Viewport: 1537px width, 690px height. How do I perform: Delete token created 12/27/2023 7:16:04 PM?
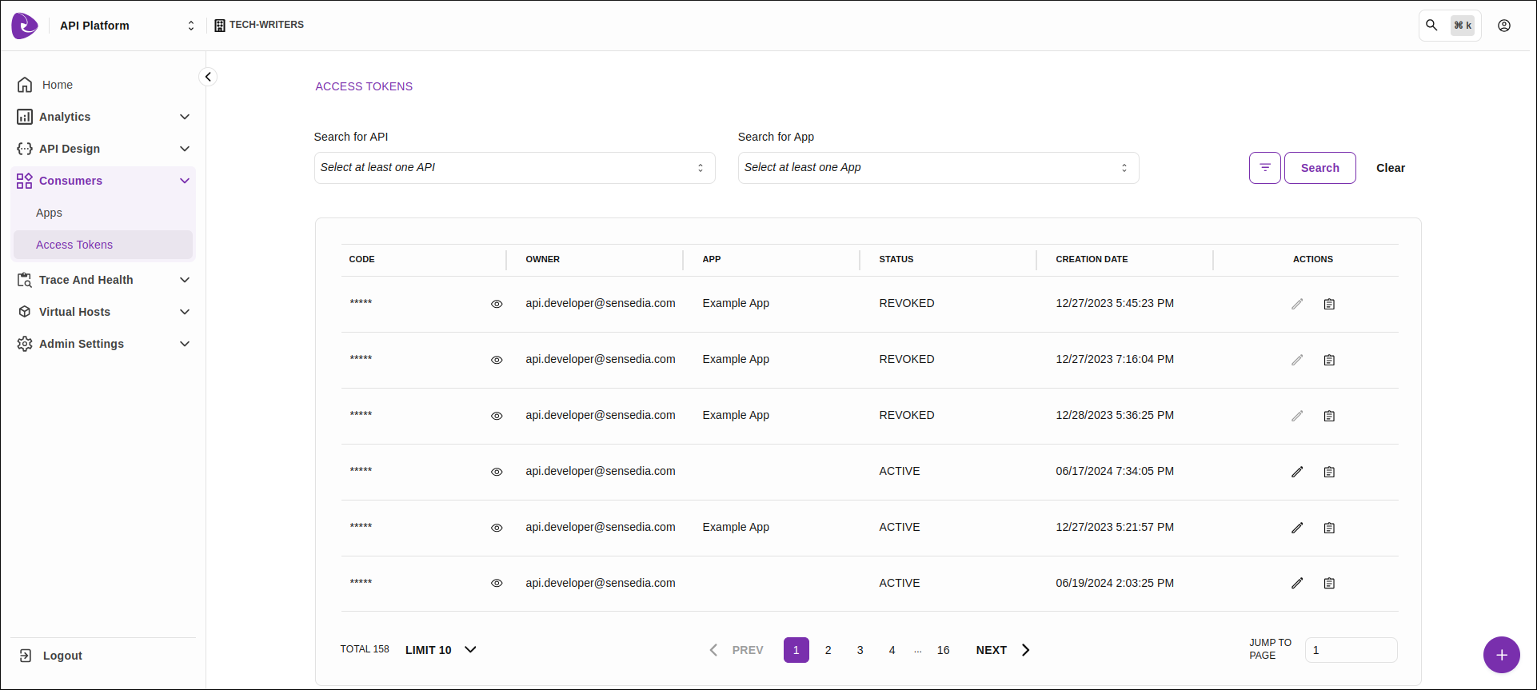point(1329,360)
